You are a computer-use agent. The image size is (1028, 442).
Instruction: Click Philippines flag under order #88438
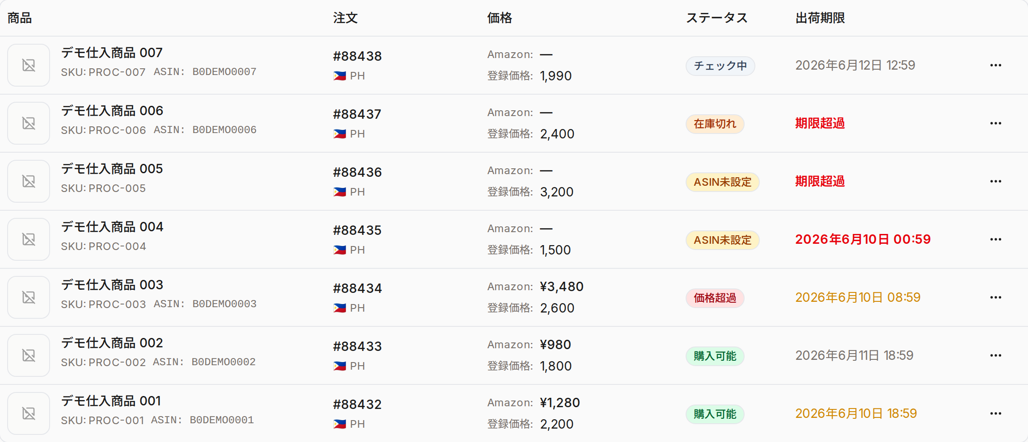(340, 76)
